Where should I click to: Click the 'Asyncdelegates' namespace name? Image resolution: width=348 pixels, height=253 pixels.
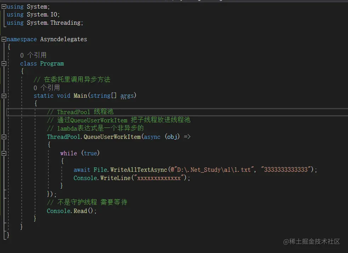pyautogui.click(x=63, y=39)
